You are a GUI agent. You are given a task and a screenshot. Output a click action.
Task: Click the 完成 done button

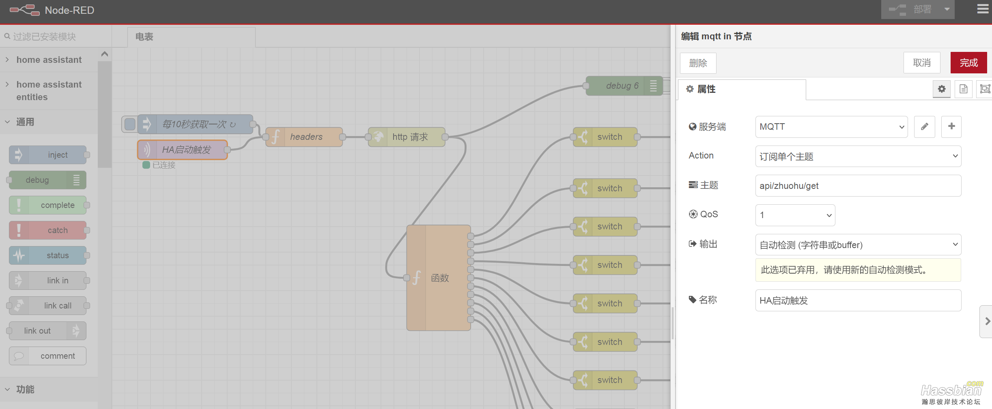click(x=968, y=63)
